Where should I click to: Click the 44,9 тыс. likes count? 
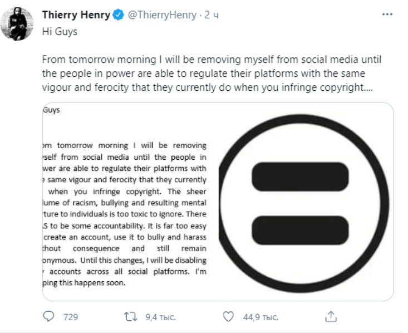tap(260, 317)
